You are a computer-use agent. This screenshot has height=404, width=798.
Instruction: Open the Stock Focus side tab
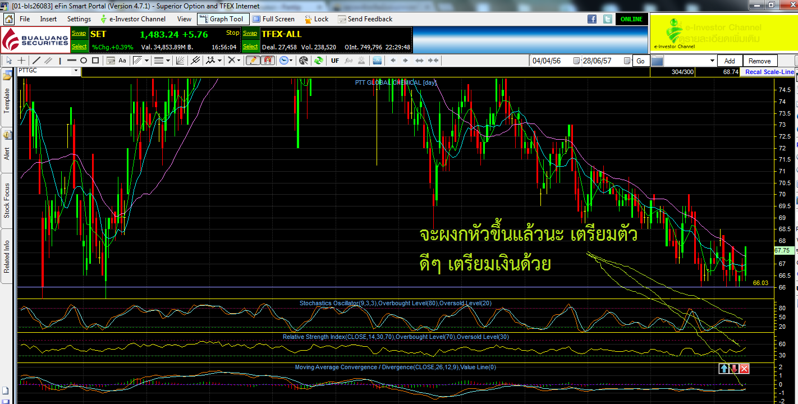pyautogui.click(x=7, y=200)
